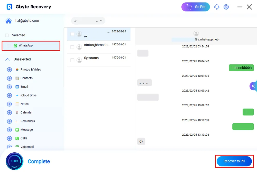
Task: Tick checkbox for status@broadc... chat
Action: point(72,47)
